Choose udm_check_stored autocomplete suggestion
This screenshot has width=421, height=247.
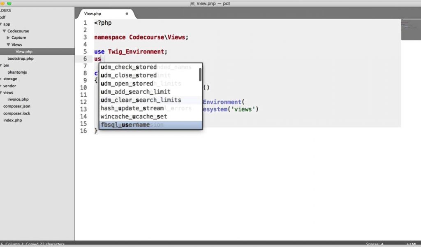coord(150,67)
